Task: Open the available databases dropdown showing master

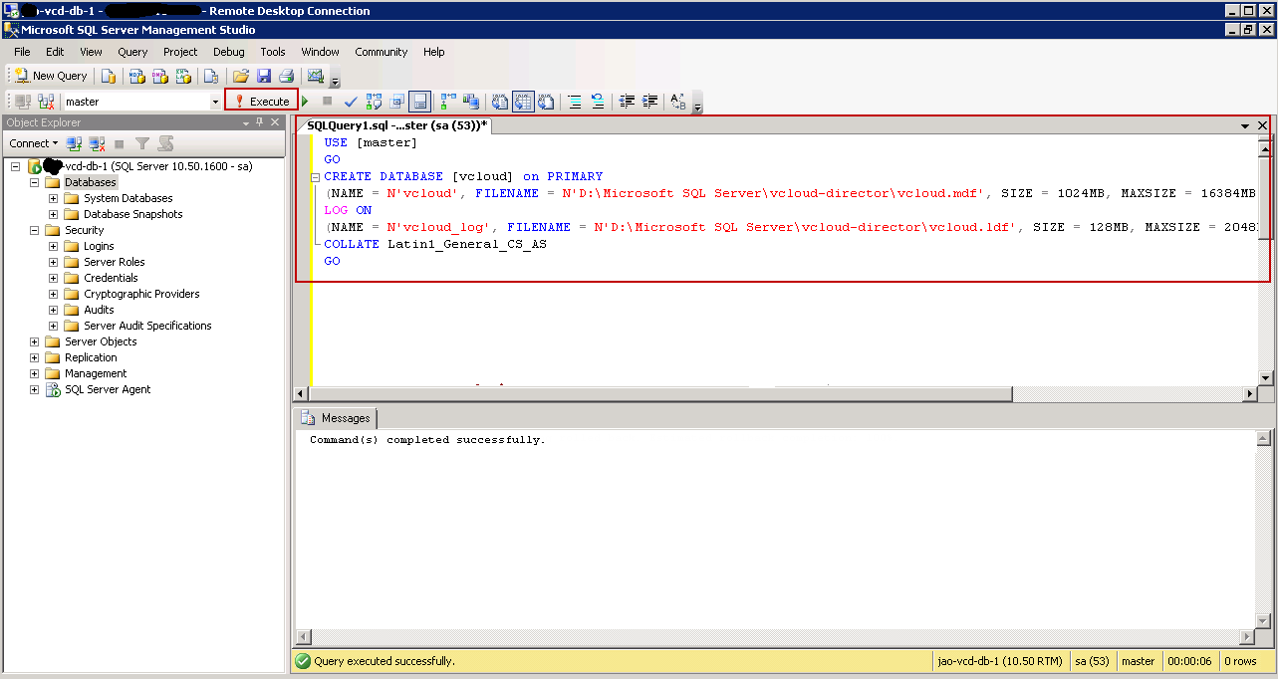Action: pyautogui.click(x=215, y=101)
